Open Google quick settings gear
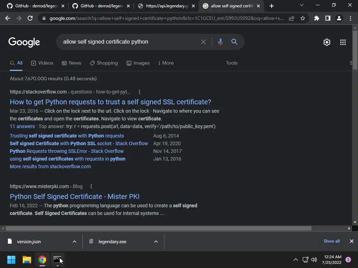This screenshot has height=268, width=358. (327, 42)
